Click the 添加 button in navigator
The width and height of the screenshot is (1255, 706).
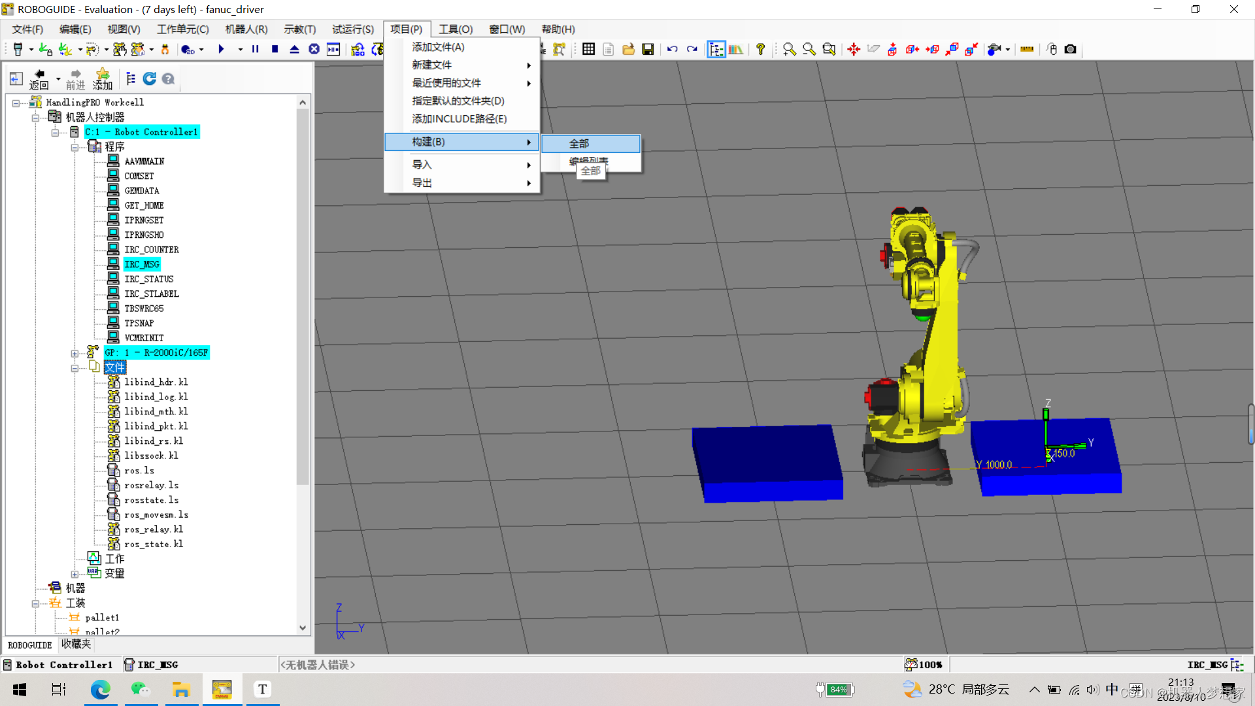point(103,79)
